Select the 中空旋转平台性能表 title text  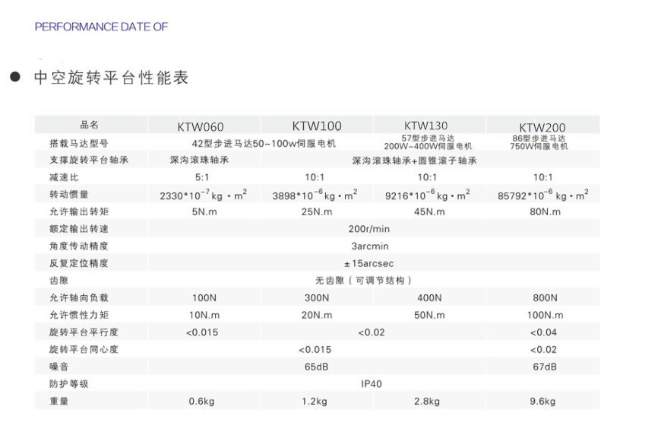pyautogui.click(x=111, y=78)
